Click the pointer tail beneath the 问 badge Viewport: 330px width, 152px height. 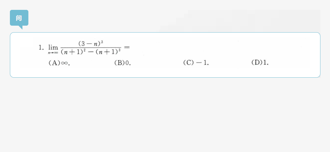pyautogui.click(x=20, y=28)
